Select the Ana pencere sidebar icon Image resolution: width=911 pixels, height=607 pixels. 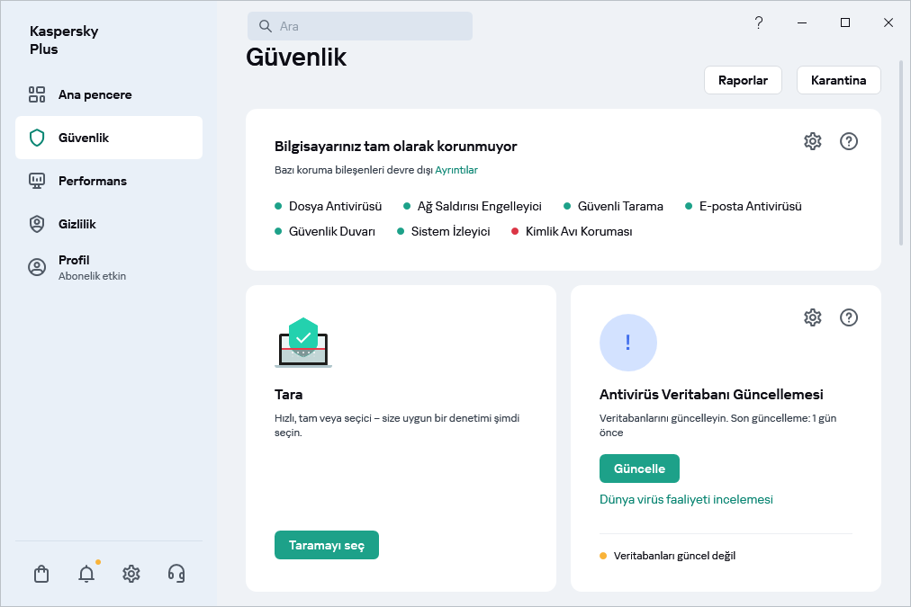36,94
